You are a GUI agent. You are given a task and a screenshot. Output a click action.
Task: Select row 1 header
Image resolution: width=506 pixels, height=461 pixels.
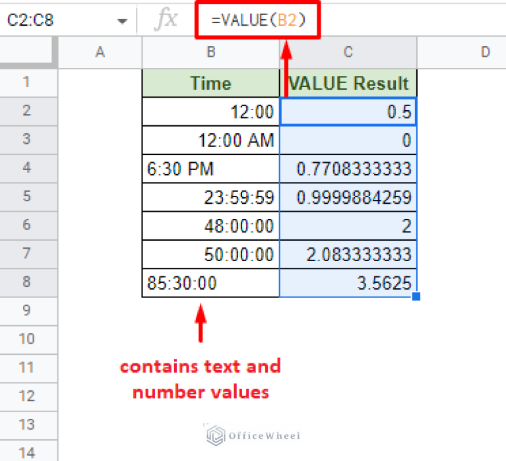[28, 82]
